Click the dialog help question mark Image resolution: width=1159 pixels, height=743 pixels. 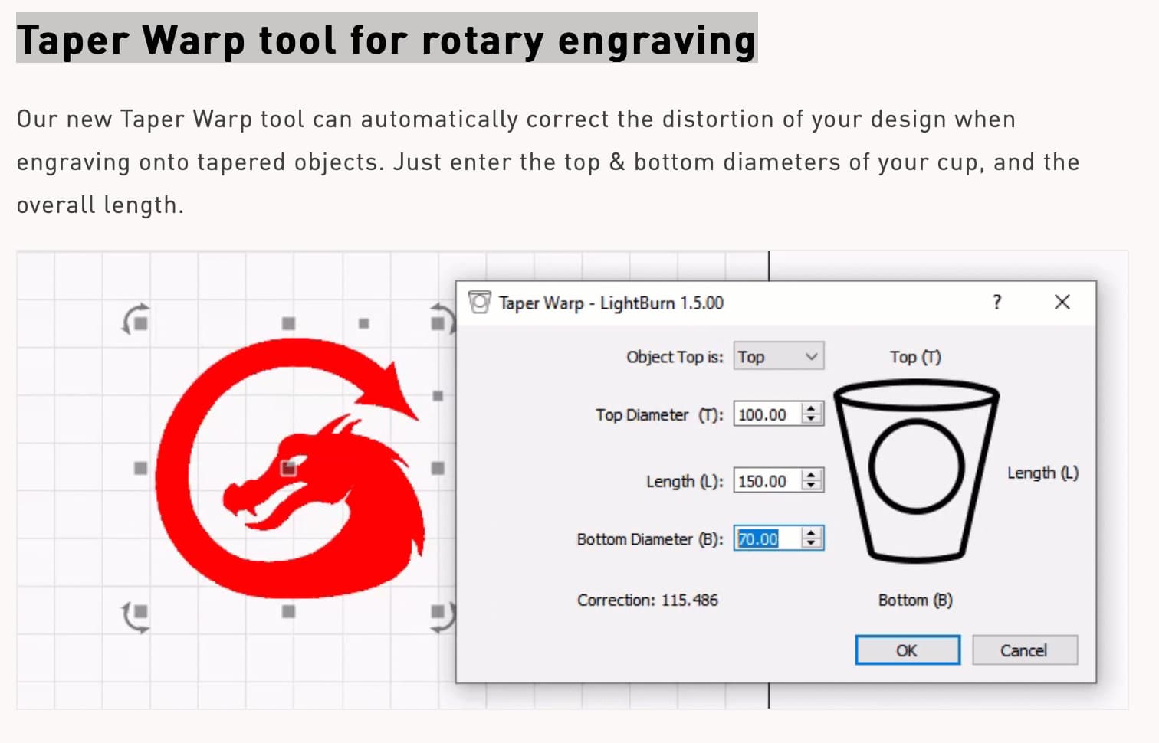[x=996, y=302]
